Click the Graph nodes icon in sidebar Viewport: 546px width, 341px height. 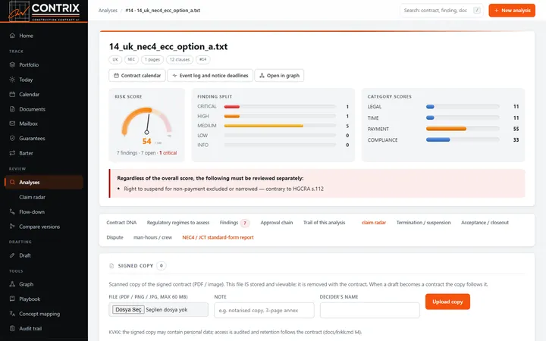12,284
